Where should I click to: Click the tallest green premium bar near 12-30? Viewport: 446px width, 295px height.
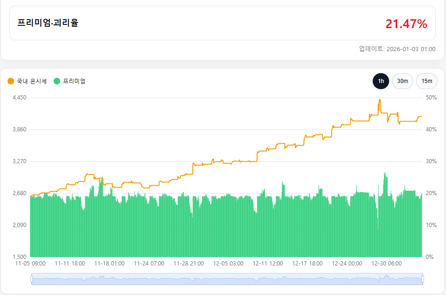[385, 173]
